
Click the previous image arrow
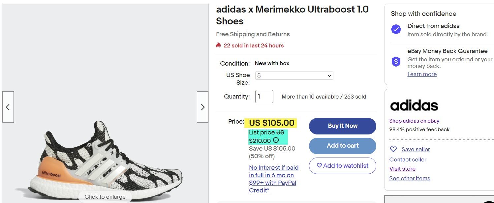tap(8, 107)
